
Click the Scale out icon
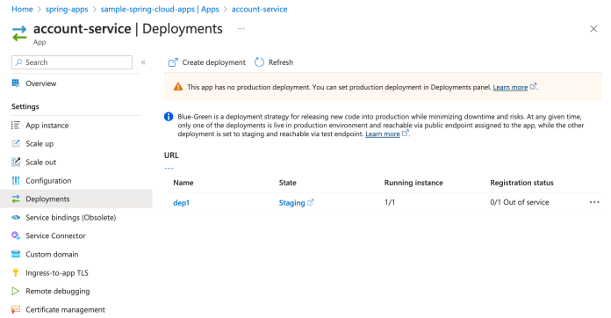pyautogui.click(x=16, y=162)
